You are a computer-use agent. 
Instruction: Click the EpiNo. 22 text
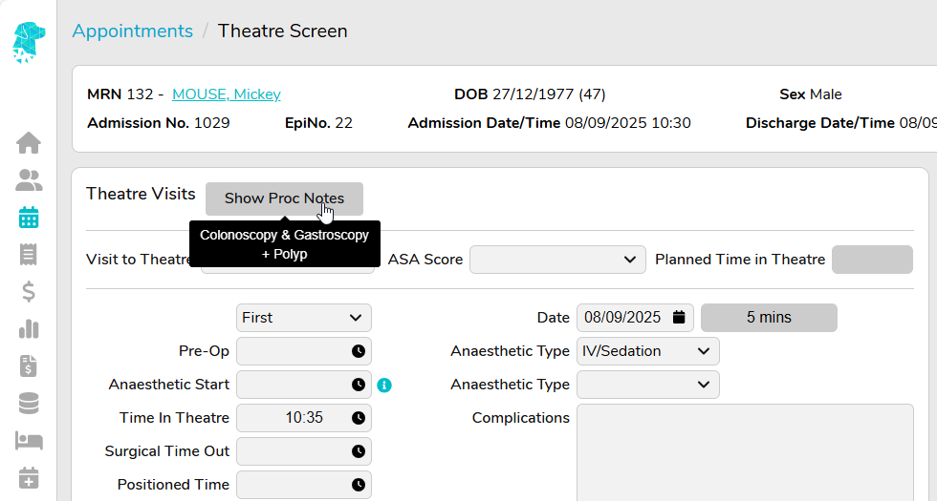click(318, 123)
